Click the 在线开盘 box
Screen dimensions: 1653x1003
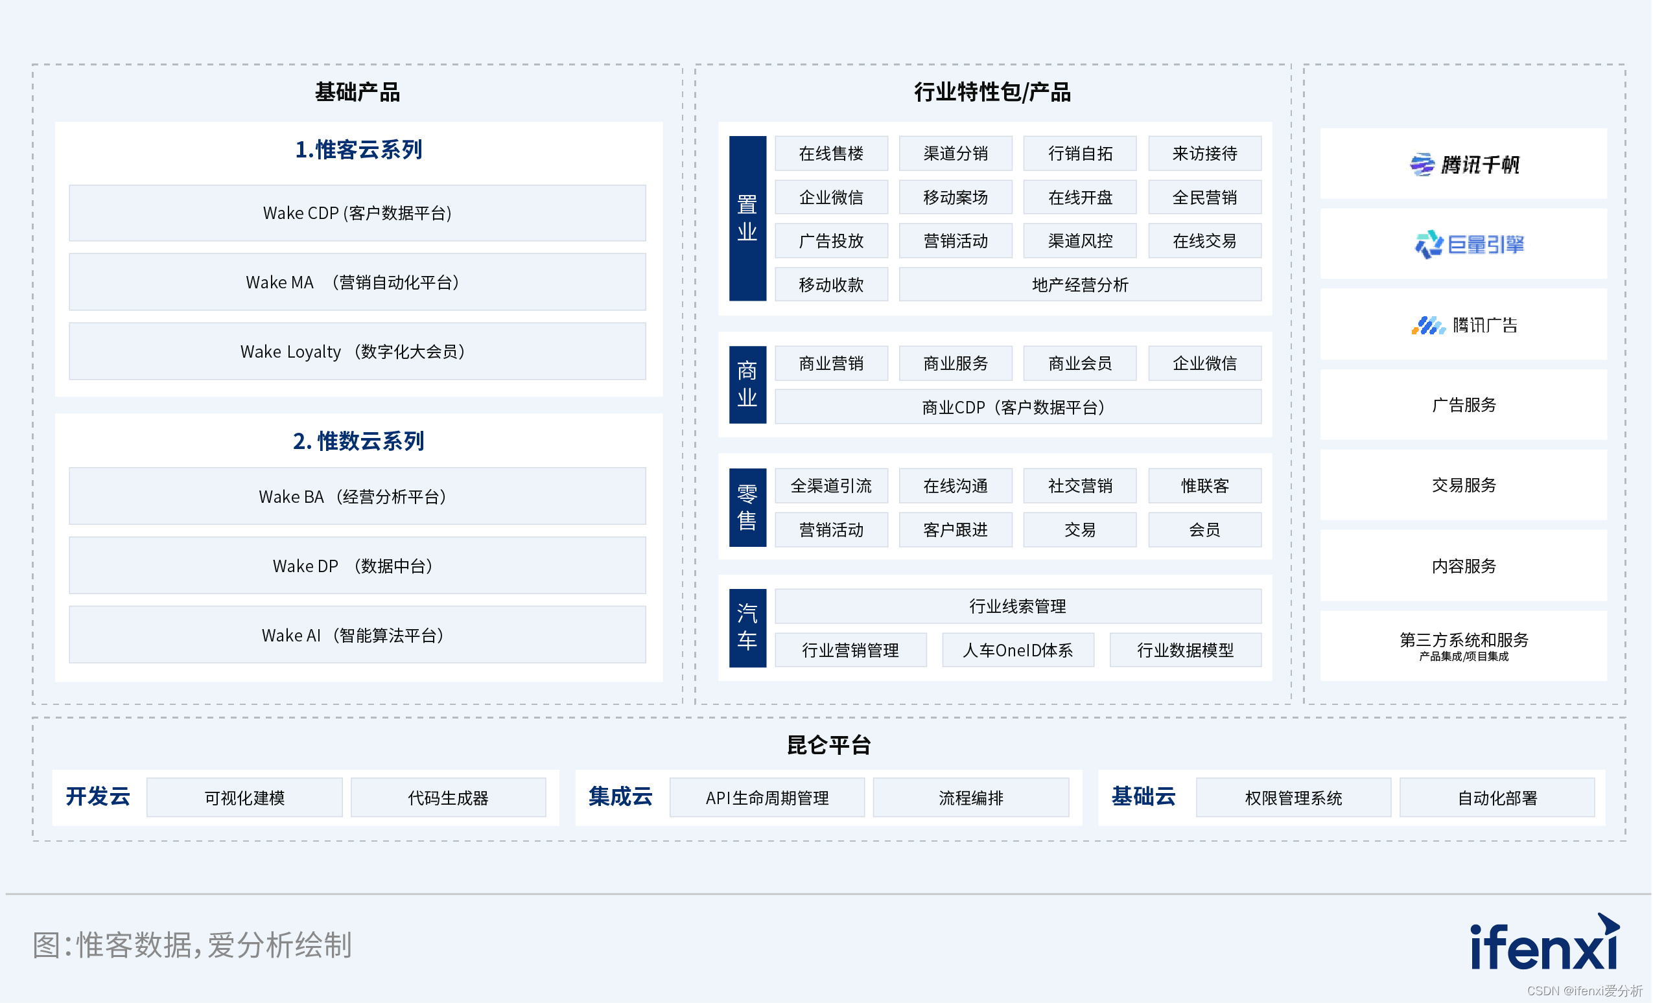tap(1080, 197)
